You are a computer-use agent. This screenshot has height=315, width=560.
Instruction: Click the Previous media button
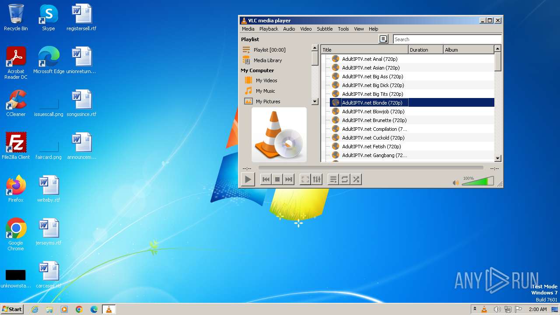tap(266, 179)
